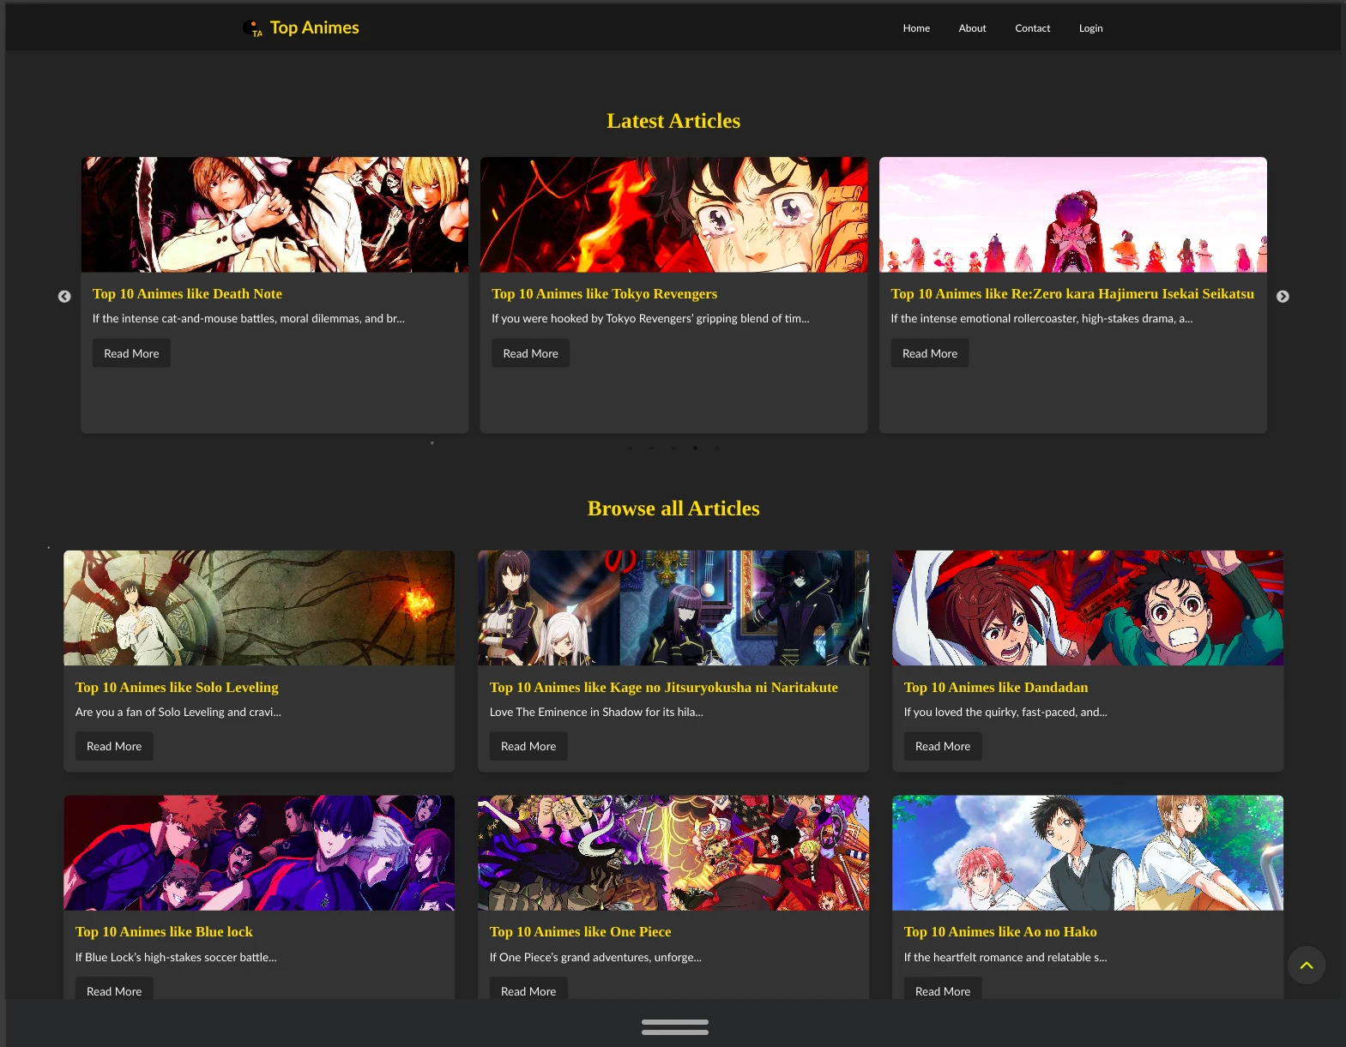Read More on Dandadan card
The height and width of the screenshot is (1047, 1346).
pos(943,746)
